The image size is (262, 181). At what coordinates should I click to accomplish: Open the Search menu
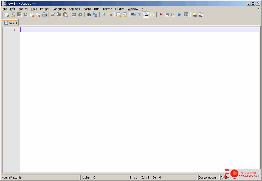coord(23,9)
